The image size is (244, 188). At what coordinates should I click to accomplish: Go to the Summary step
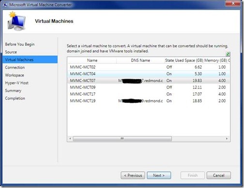[x=13, y=90]
